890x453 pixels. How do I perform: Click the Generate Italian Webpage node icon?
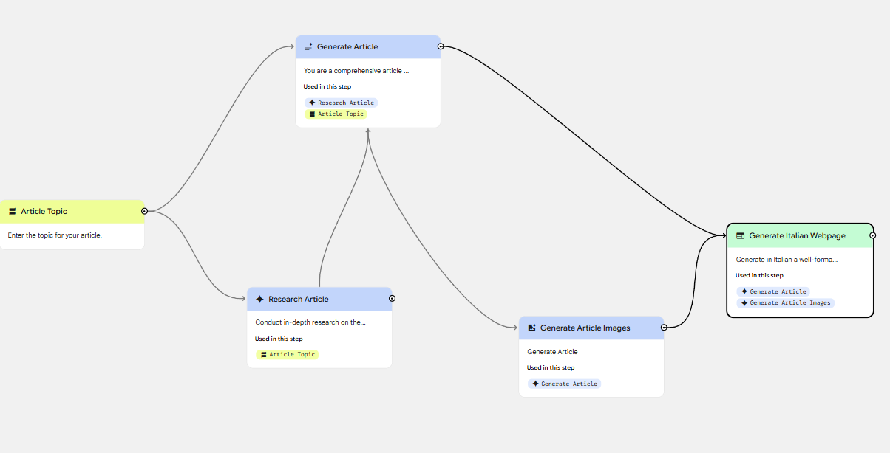740,236
